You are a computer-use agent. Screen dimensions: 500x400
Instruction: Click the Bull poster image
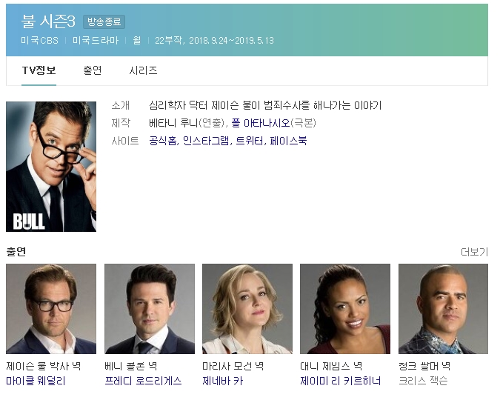[x=51, y=167]
